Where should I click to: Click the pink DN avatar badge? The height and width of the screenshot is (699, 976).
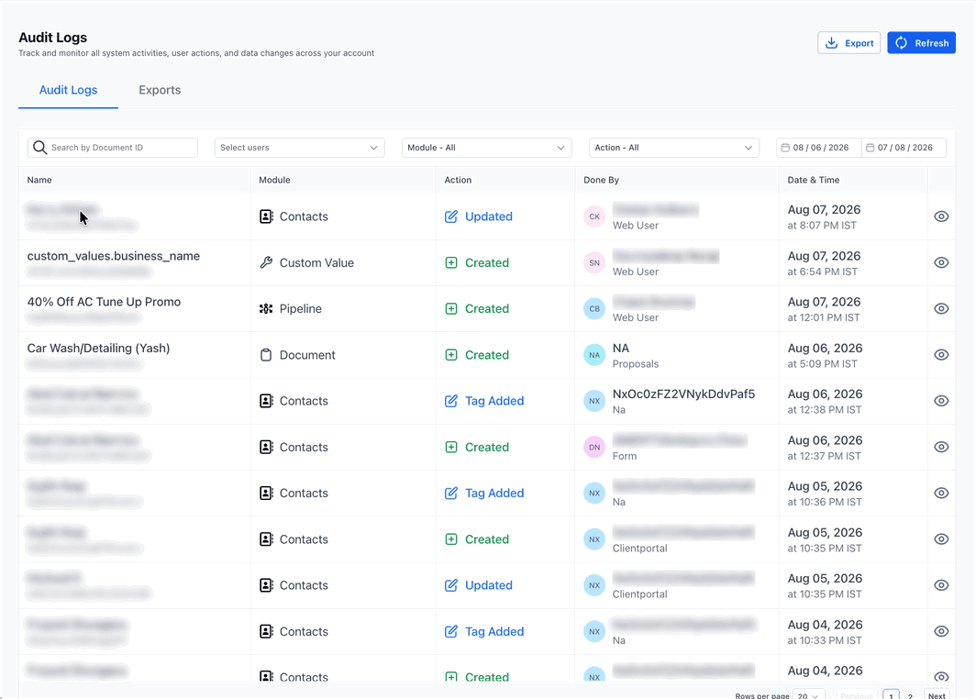coord(594,447)
